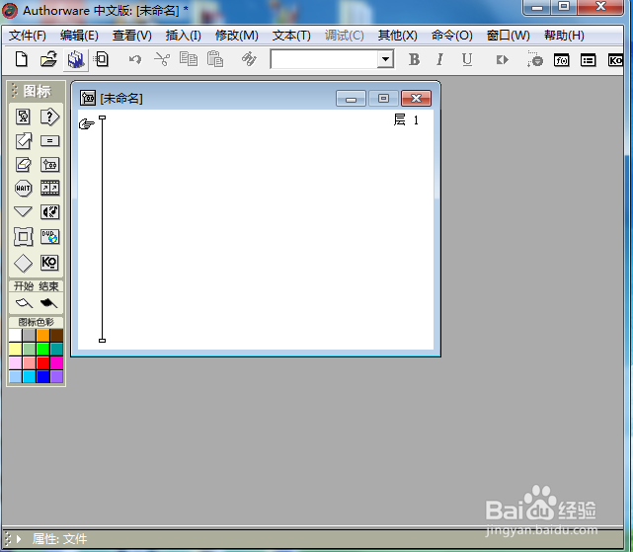Open the 其他(X) menu
The image size is (633, 552).
pos(398,36)
